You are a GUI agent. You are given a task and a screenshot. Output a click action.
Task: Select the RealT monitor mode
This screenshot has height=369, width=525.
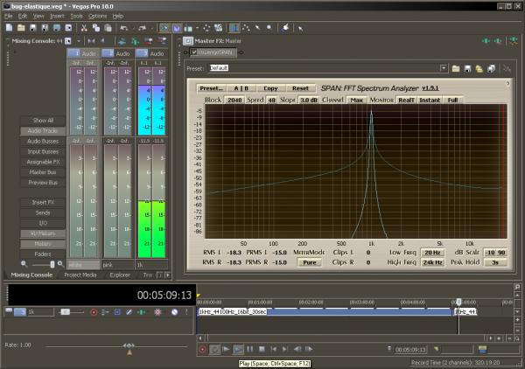406,100
